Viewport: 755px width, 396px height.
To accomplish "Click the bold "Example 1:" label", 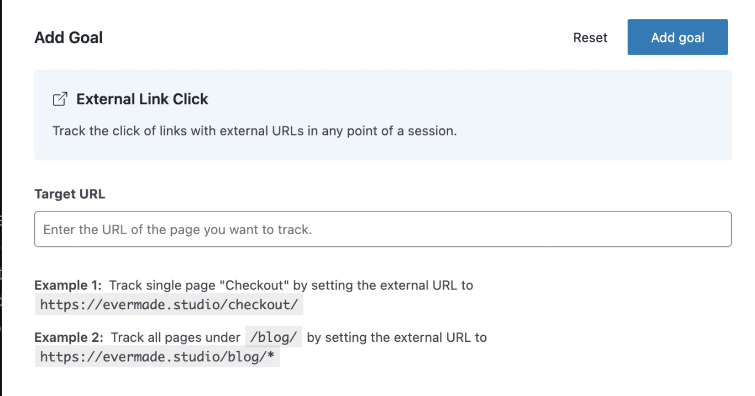I will (x=68, y=286).
